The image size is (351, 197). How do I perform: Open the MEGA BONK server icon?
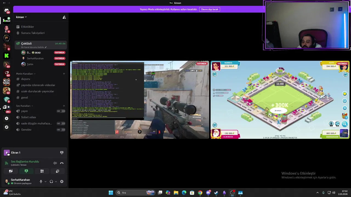(7, 82)
